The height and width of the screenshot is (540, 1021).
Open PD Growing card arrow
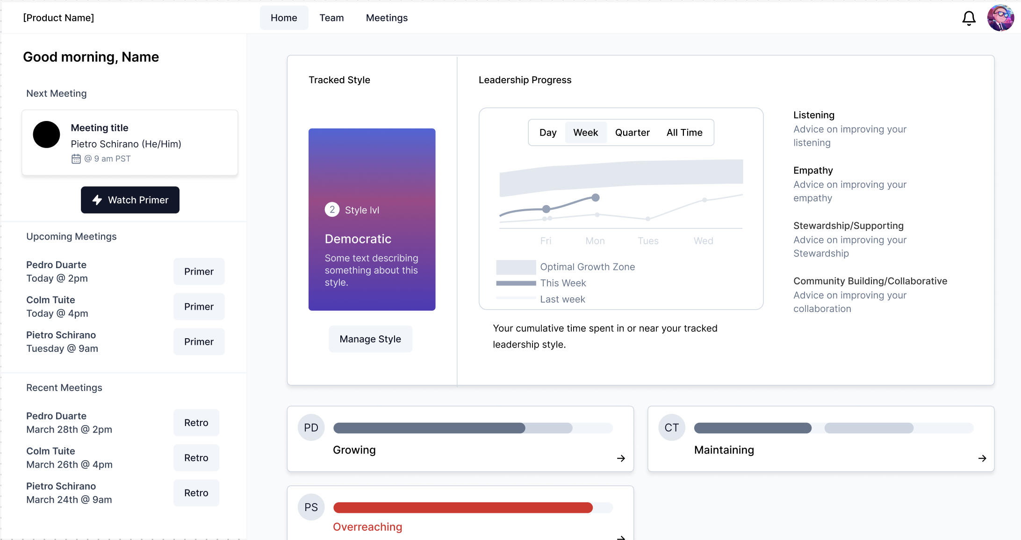point(621,458)
